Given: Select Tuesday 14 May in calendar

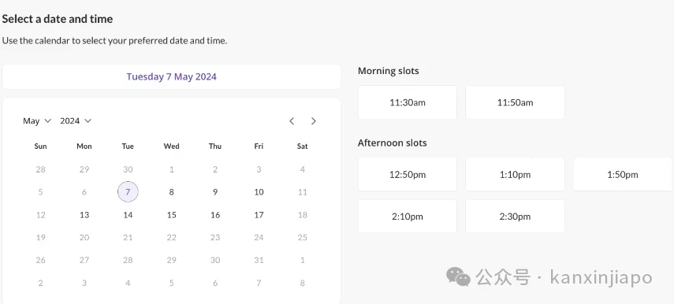Looking at the screenshot, I should pos(128,215).
